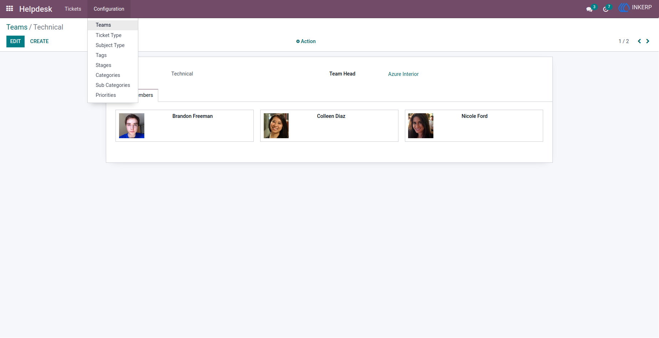659x338 pixels.
Task: Select Tags menu entry
Action: pyautogui.click(x=113, y=55)
